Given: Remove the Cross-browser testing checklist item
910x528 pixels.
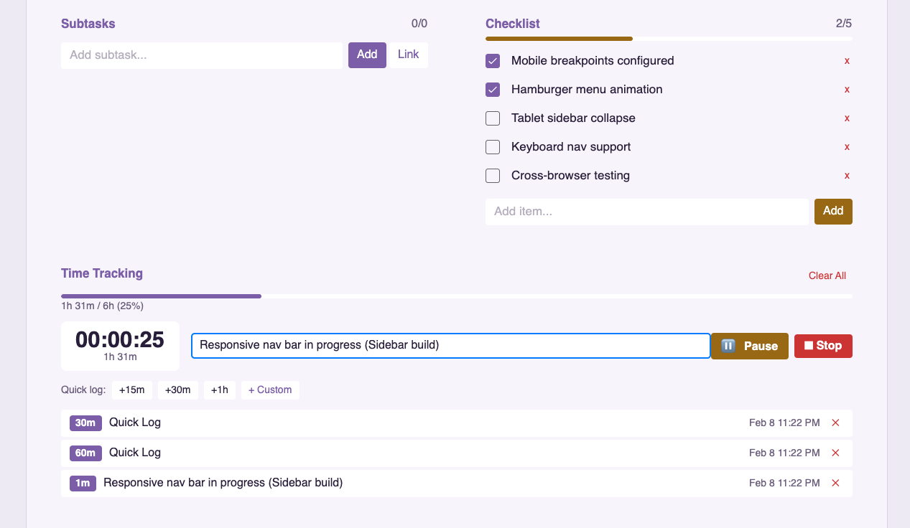Looking at the screenshot, I should click(x=847, y=176).
